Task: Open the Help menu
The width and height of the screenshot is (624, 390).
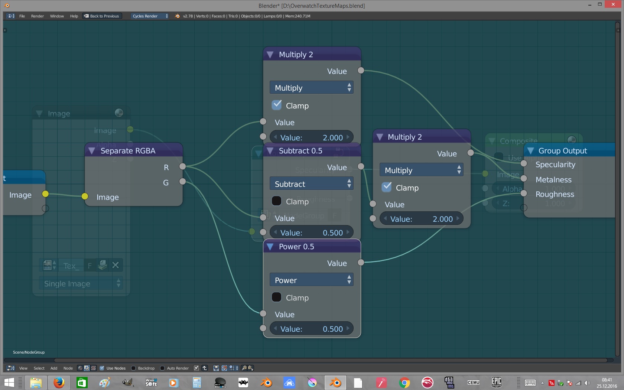Action: point(74,16)
